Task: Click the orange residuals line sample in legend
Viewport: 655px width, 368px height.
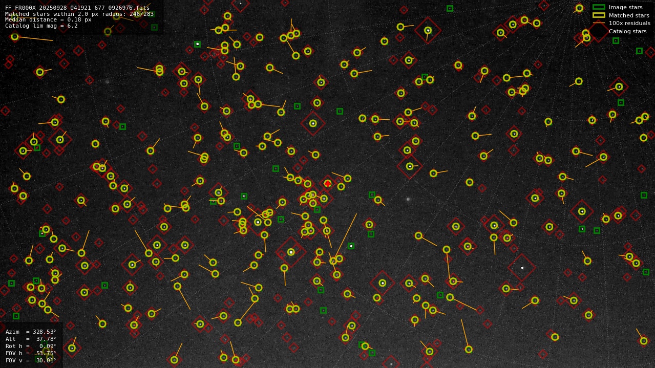Action: pos(599,23)
